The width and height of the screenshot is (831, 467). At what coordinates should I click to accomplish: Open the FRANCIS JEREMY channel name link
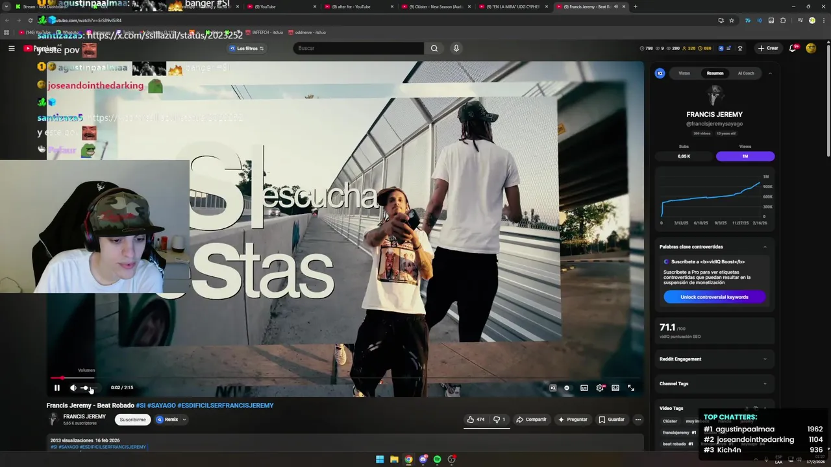(x=84, y=416)
